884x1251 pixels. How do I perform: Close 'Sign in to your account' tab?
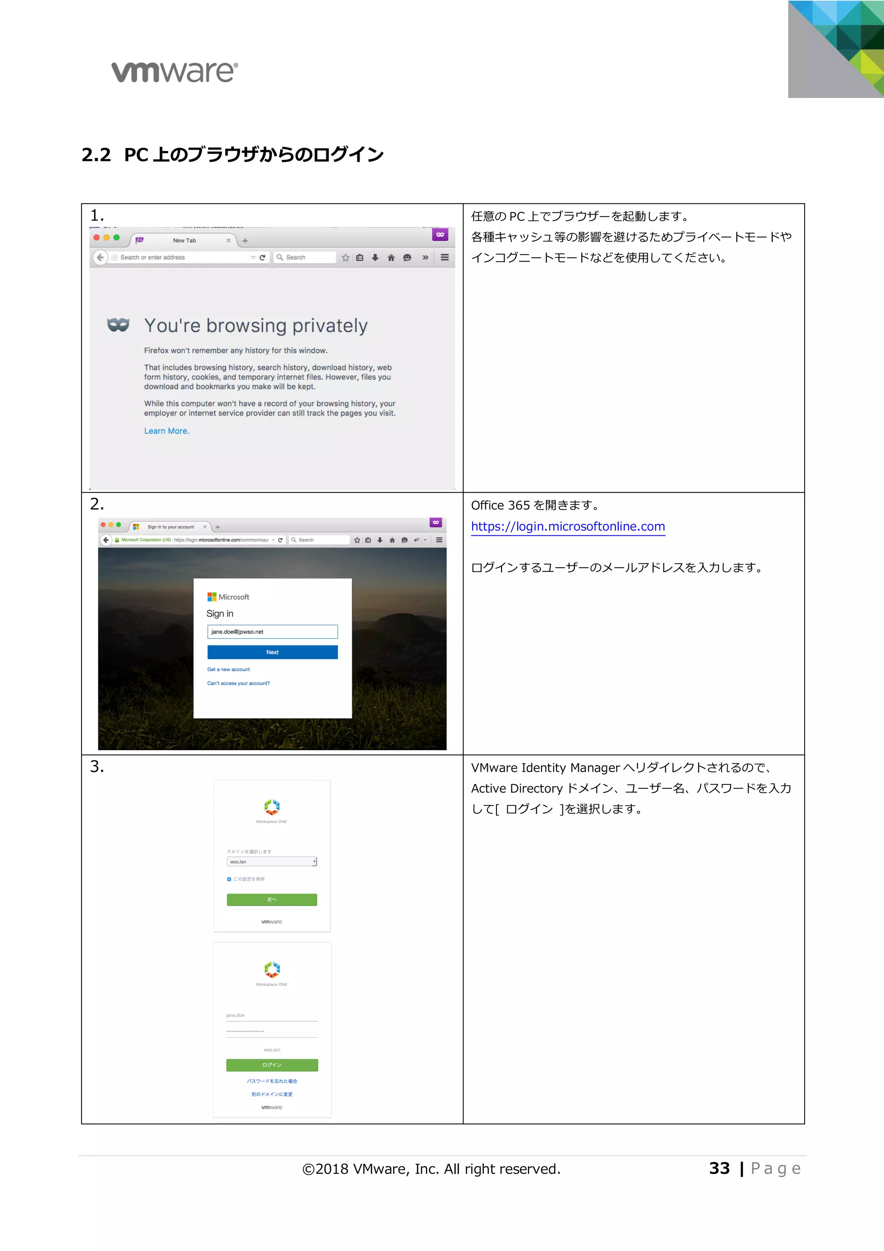(x=205, y=527)
